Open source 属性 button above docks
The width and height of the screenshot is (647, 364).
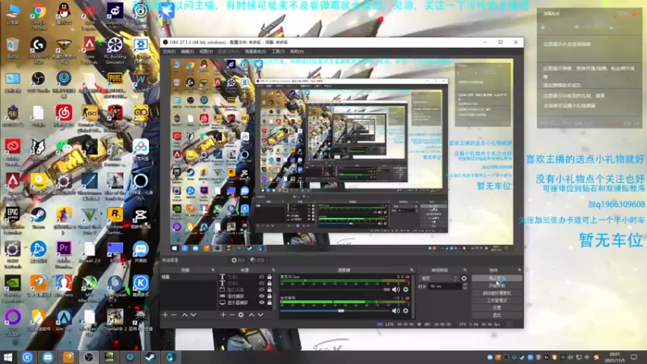point(238,260)
